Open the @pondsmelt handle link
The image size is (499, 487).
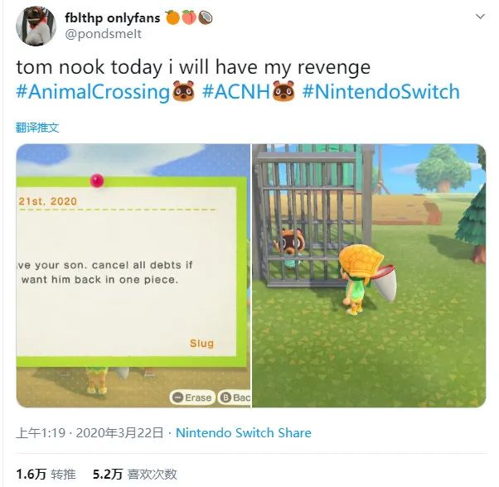(x=103, y=34)
